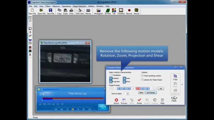Click the Copy icon in parameters side panel
The width and height of the screenshot is (214, 120).
[175, 77]
